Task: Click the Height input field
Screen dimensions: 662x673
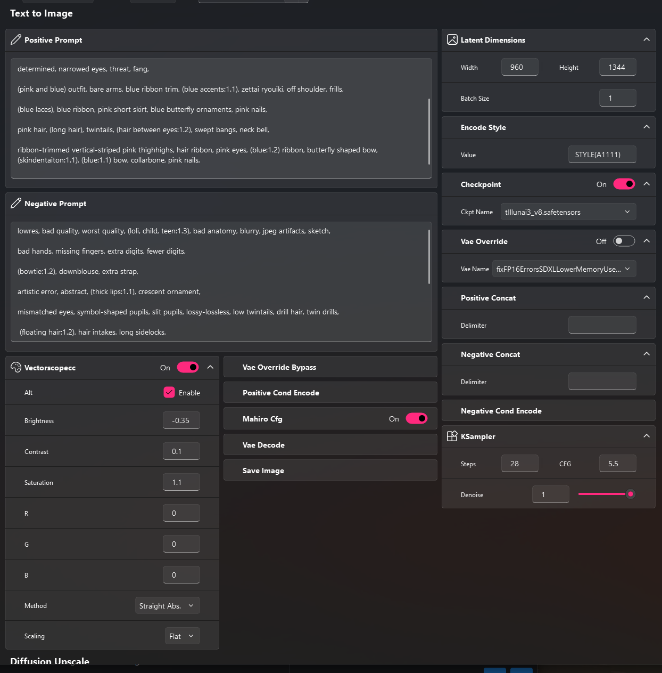Action: (x=618, y=67)
